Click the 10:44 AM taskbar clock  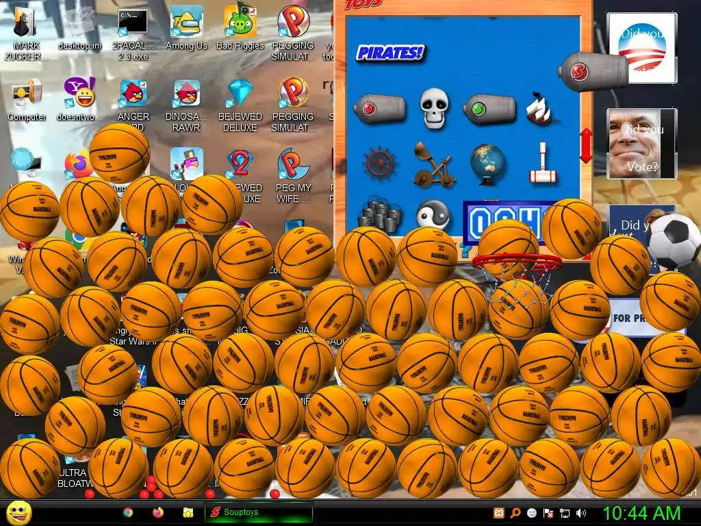click(641, 513)
